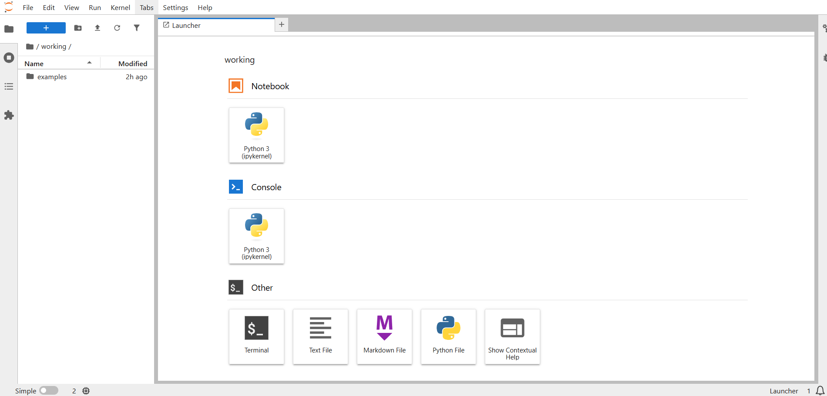Select the Launcher tab

[x=216, y=25]
